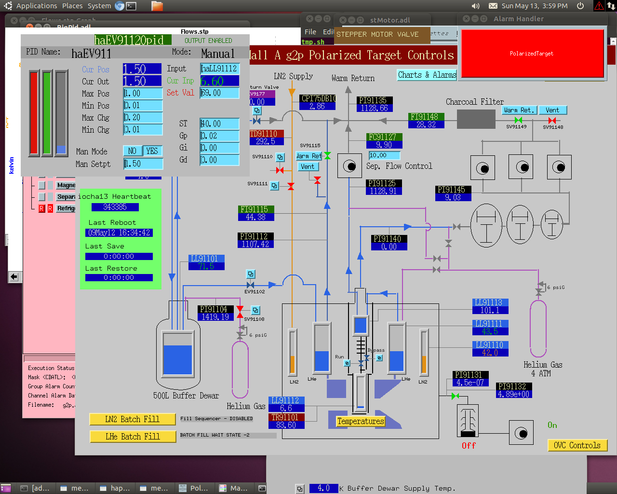The height and width of the screenshot is (494, 617).
Task: Click the PI91104 reading 1419.19
Action: click(215, 317)
